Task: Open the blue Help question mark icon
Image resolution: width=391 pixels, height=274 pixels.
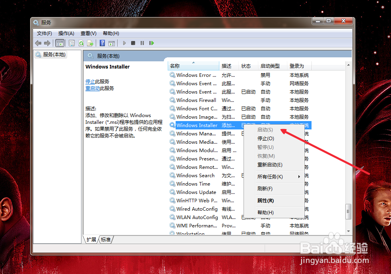Action: click(x=102, y=43)
